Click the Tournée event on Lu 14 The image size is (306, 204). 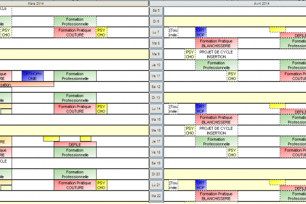(173, 109)
